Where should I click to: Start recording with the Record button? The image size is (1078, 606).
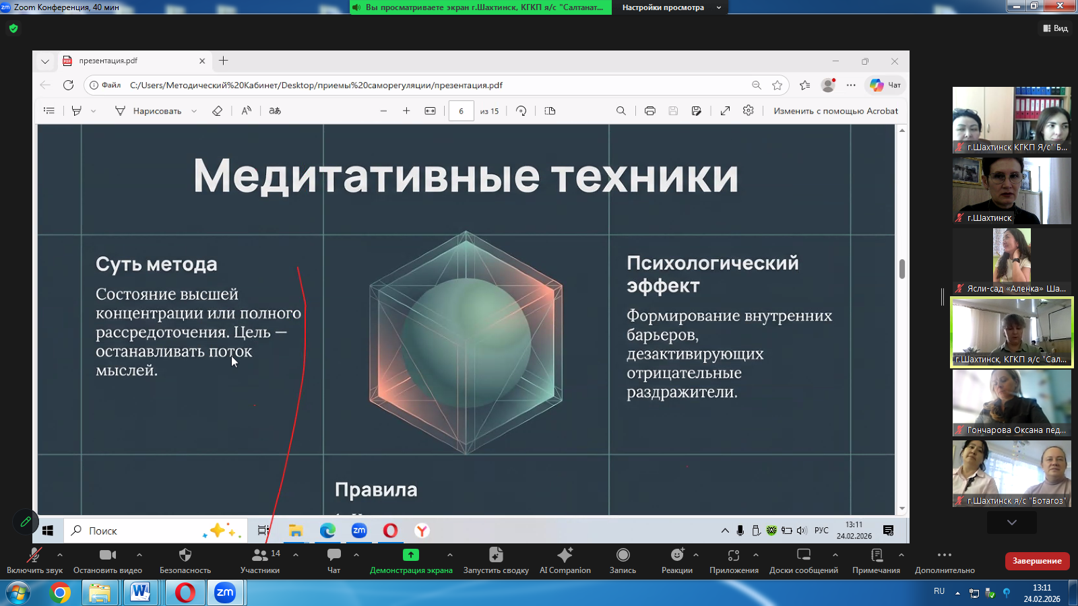click(623, 560)
